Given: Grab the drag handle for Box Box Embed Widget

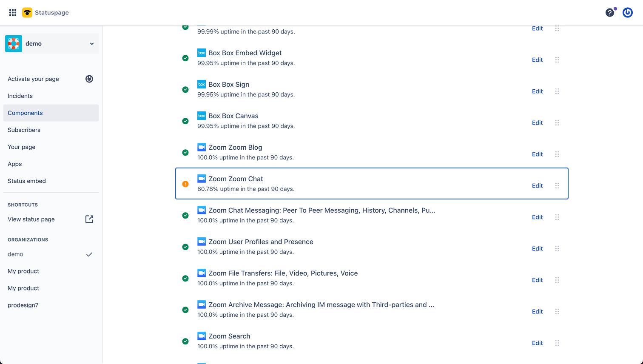Looking at the screenshot, I should point(557,60).
